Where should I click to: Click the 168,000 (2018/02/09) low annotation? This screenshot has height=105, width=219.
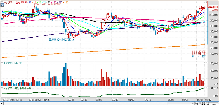pyautogui.click(x=59, y=40)
